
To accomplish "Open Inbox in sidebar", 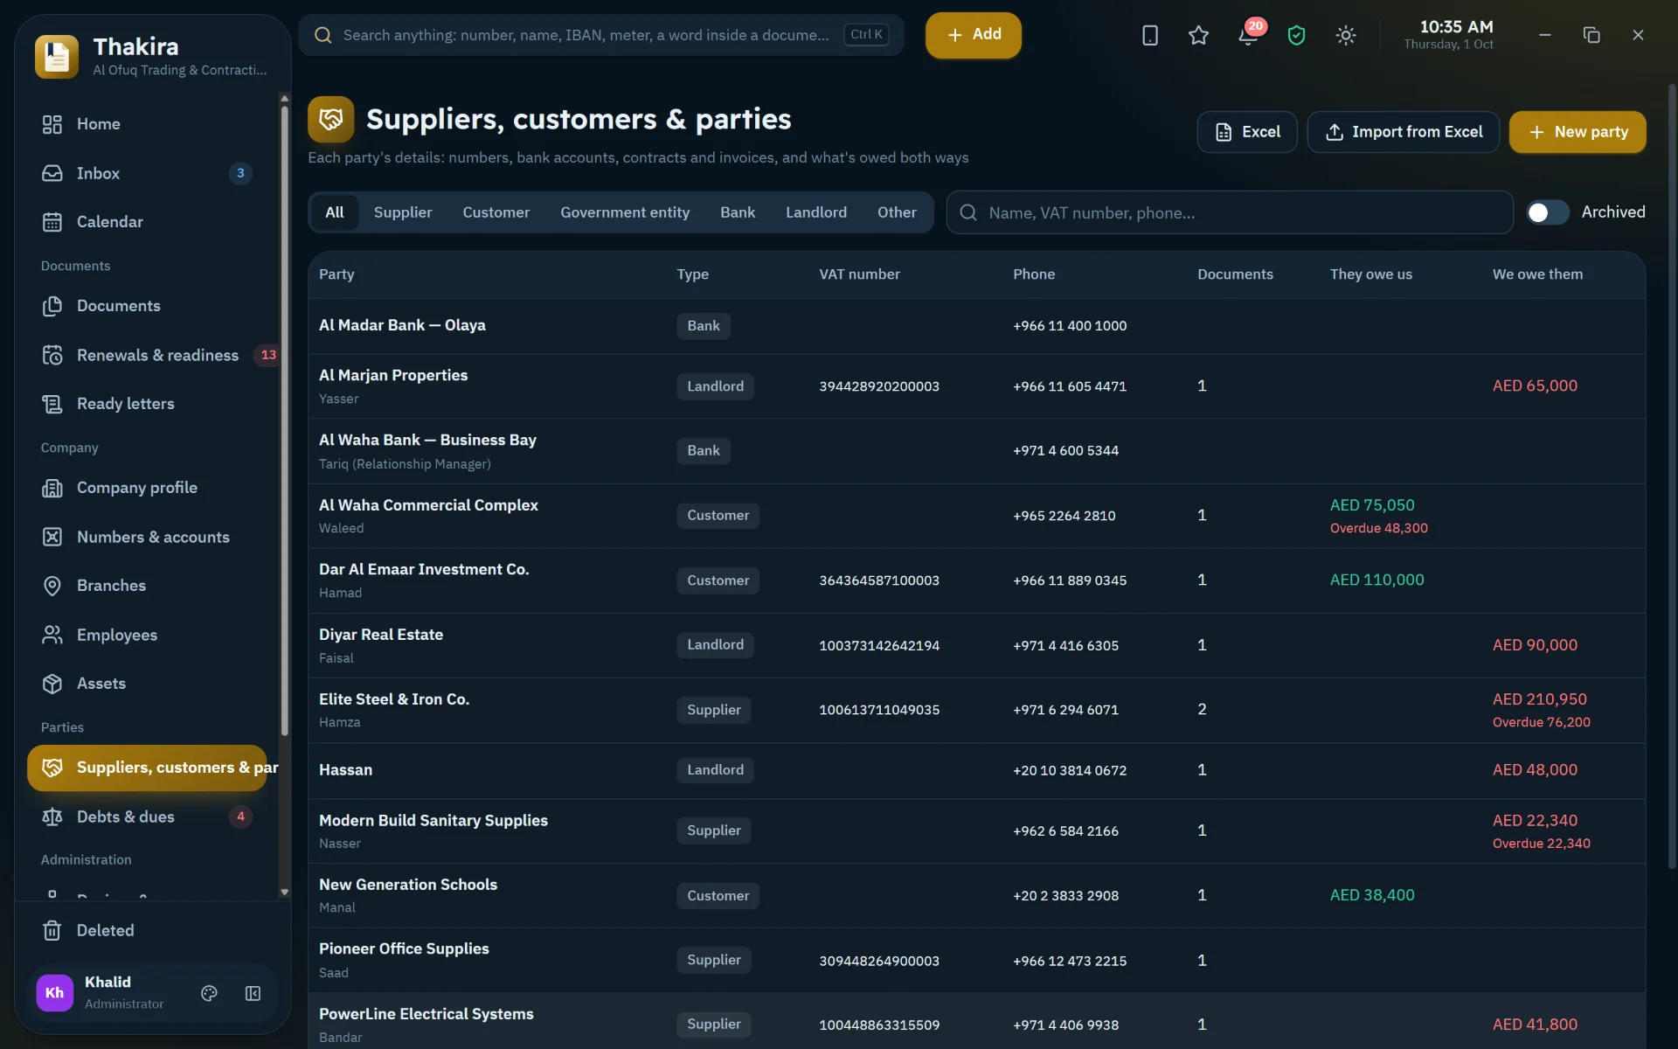I will (147, 173).
